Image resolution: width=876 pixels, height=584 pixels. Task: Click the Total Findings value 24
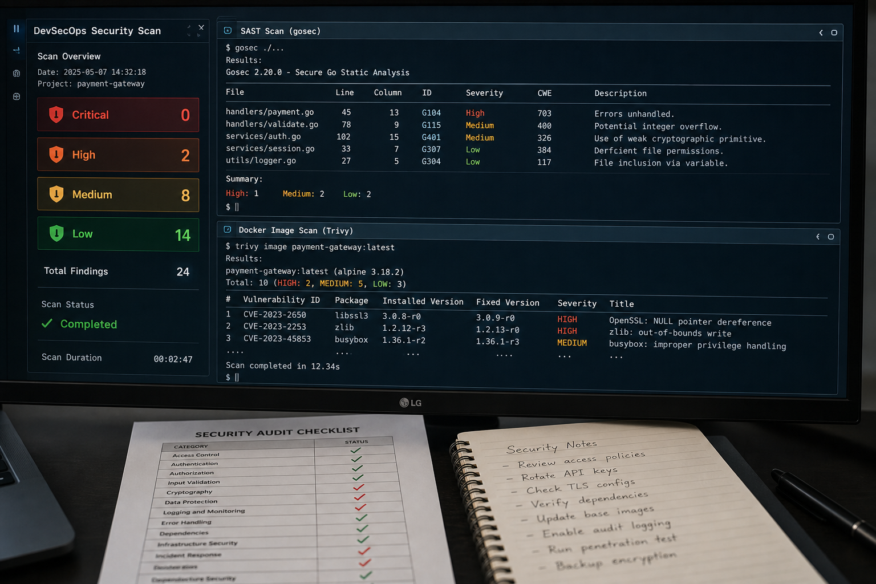tap(183, 272)
